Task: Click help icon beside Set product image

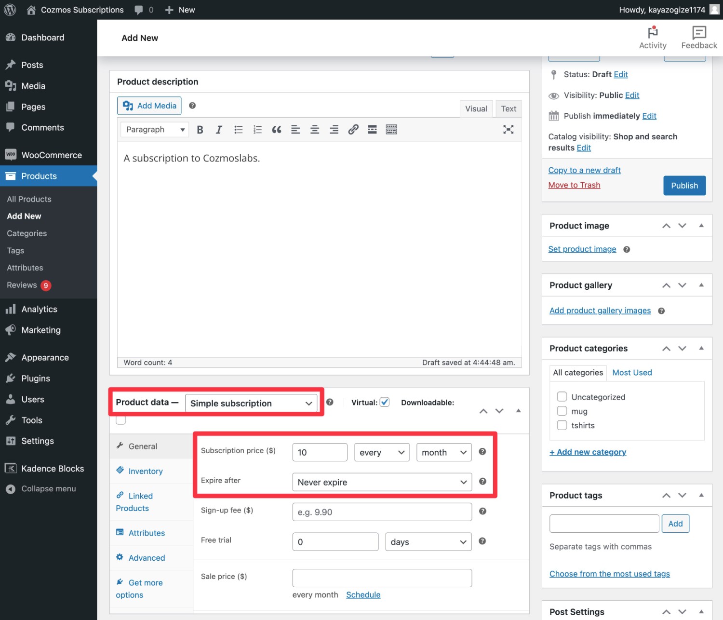Action: [x=627, y=249]
